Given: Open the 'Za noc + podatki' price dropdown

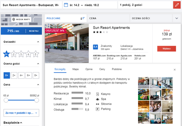Looking at the screenshot, I should coord(21,113).
